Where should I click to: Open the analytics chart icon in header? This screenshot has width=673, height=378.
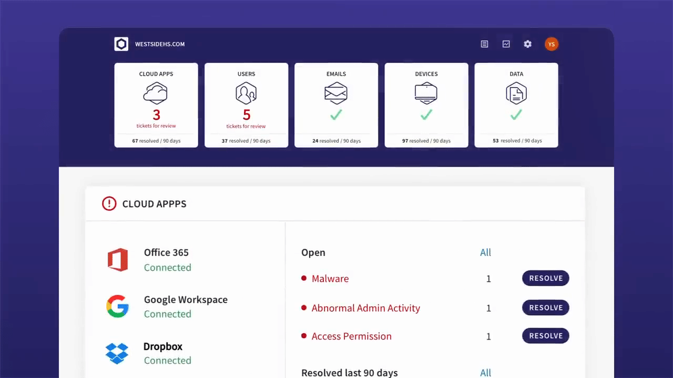506,44
